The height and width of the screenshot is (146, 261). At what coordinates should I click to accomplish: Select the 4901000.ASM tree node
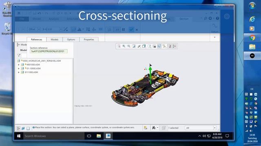[x=33, y=64]
